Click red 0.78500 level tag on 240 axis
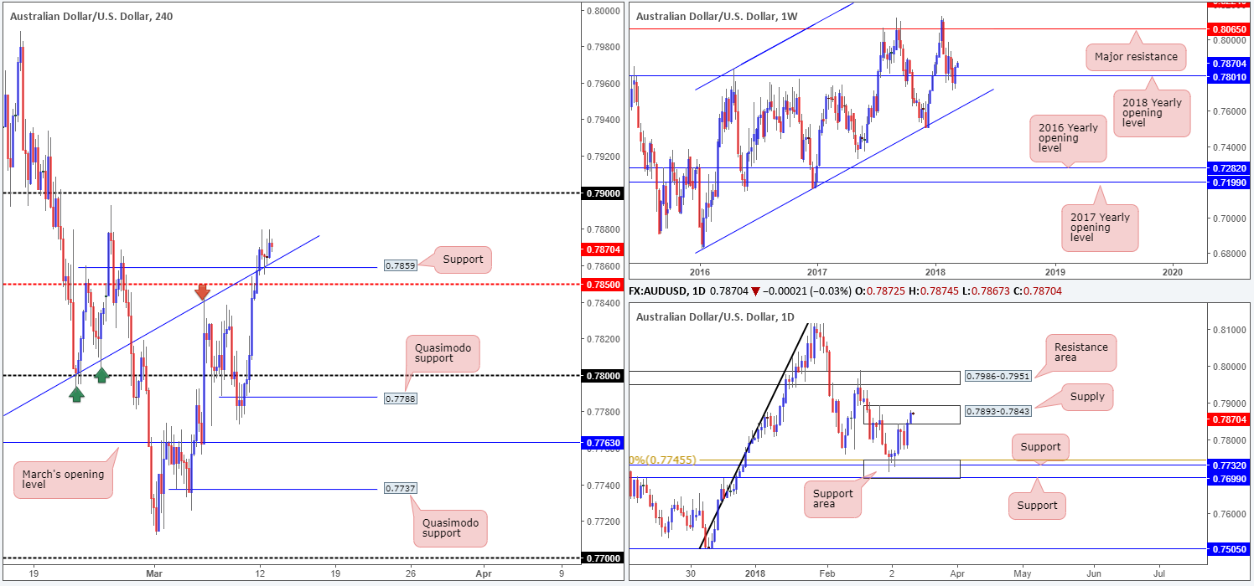Viewport: 1254px width, 586px height. coord(603,285)
